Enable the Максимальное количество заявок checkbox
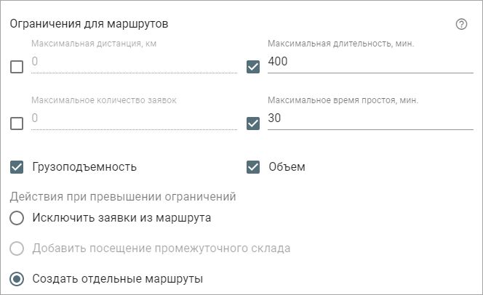 coord(17,124)
